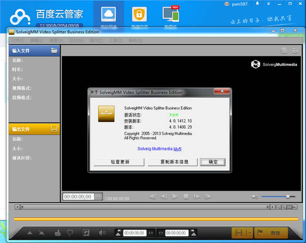The image size is (306, 243).
Task: Click the left marker time field
Action: point(135,233)
